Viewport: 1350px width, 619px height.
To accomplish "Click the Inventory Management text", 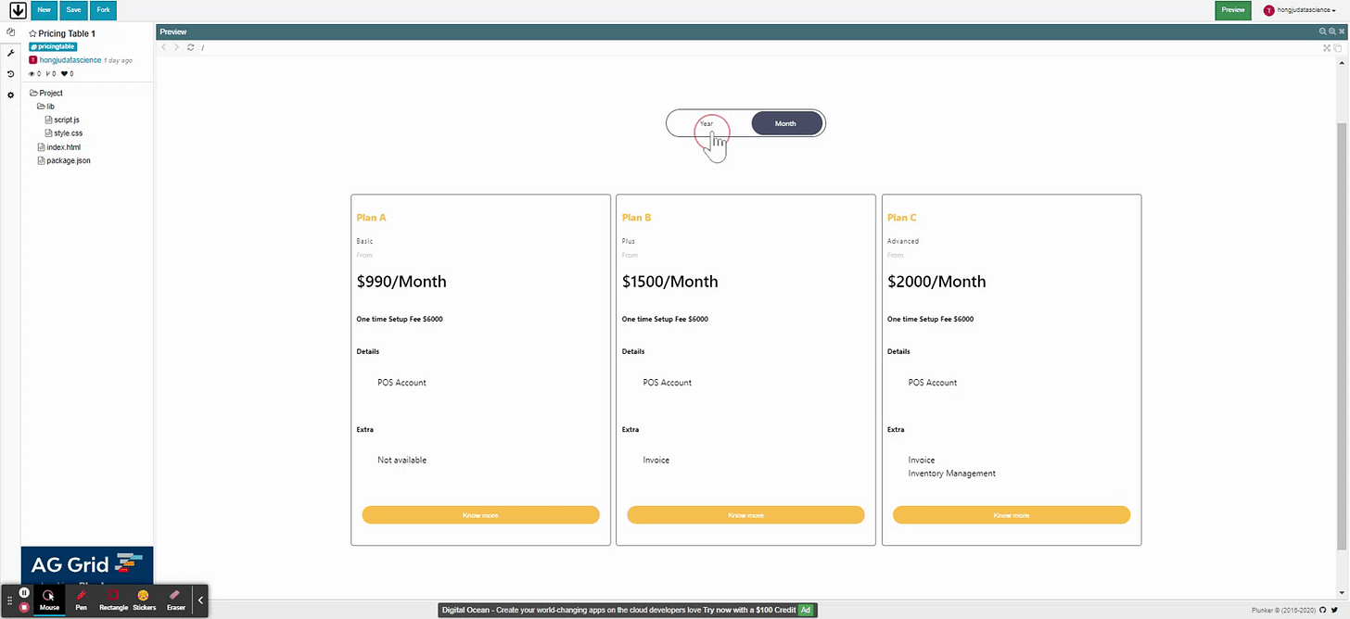I will pyautogui.click(x=952, y=474).
